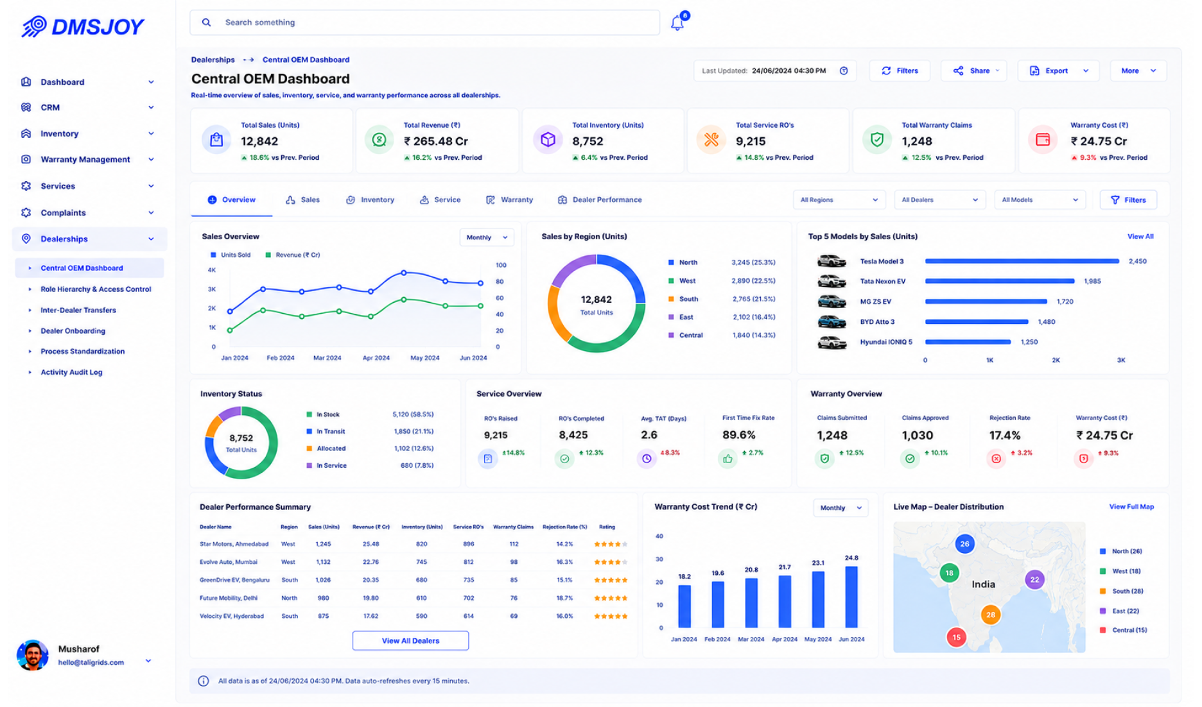Click the Claims Submitted shield icon
The image size is (1202, 707).
pyautogui.click(x=824, y=459)
